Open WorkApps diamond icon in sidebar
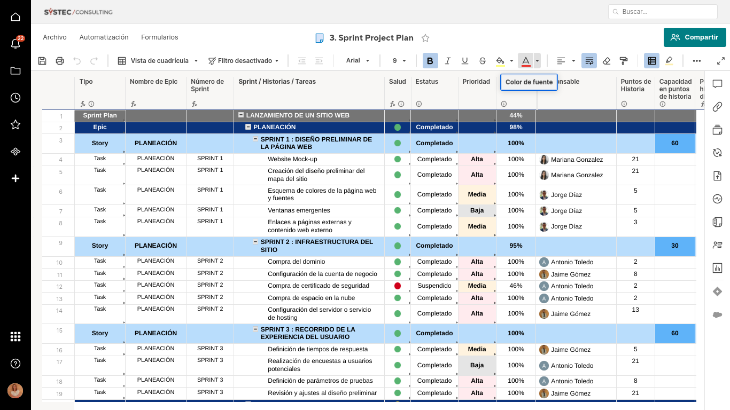 pos(15,152)
